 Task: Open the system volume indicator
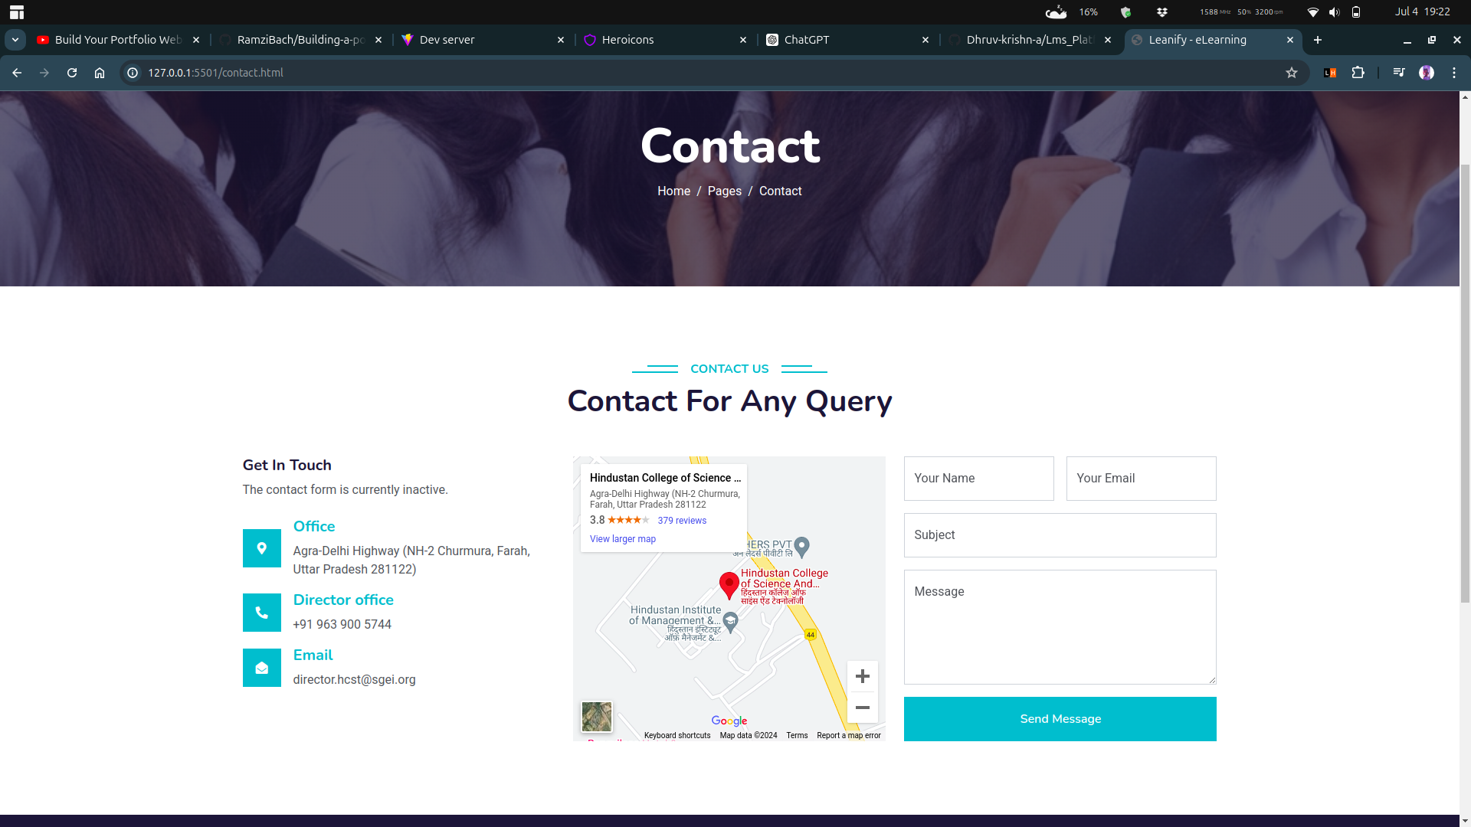[1335, 12]
